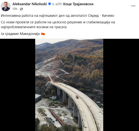Click the Macedonian flag emoji
The width and height of the screenshot is (139, 131).
[43, 34]
